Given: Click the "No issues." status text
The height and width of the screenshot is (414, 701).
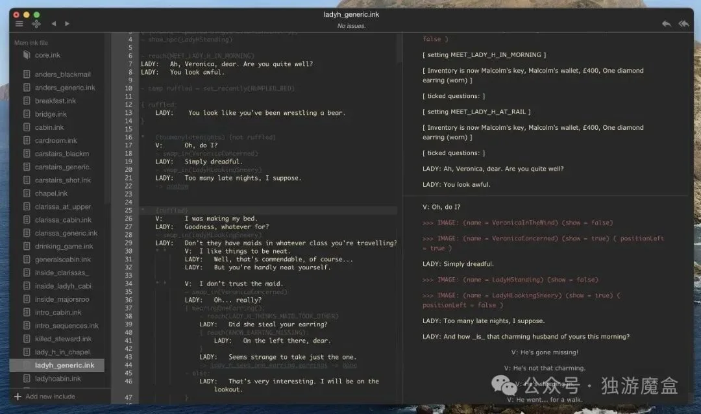Looking at the screenshot, I should 351,26.
